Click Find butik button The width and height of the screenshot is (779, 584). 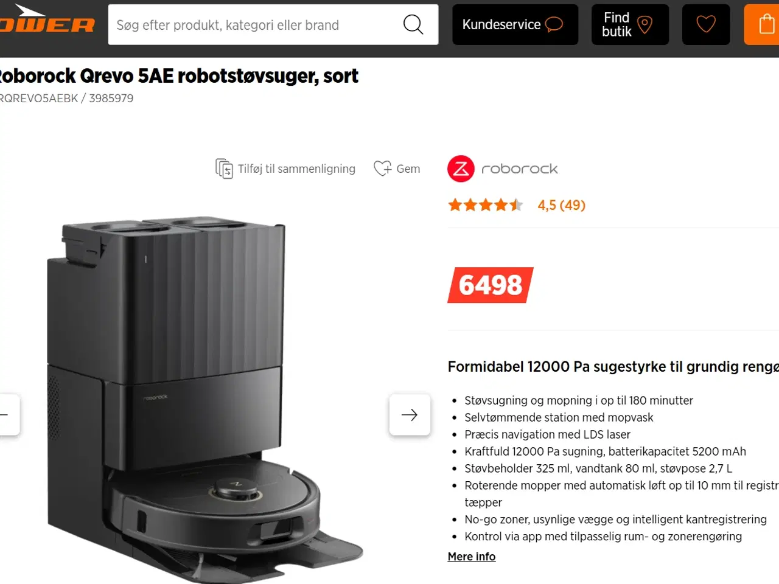pos(630,24)
